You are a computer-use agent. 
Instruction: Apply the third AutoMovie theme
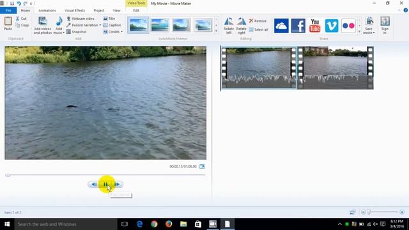click(181, 26)
